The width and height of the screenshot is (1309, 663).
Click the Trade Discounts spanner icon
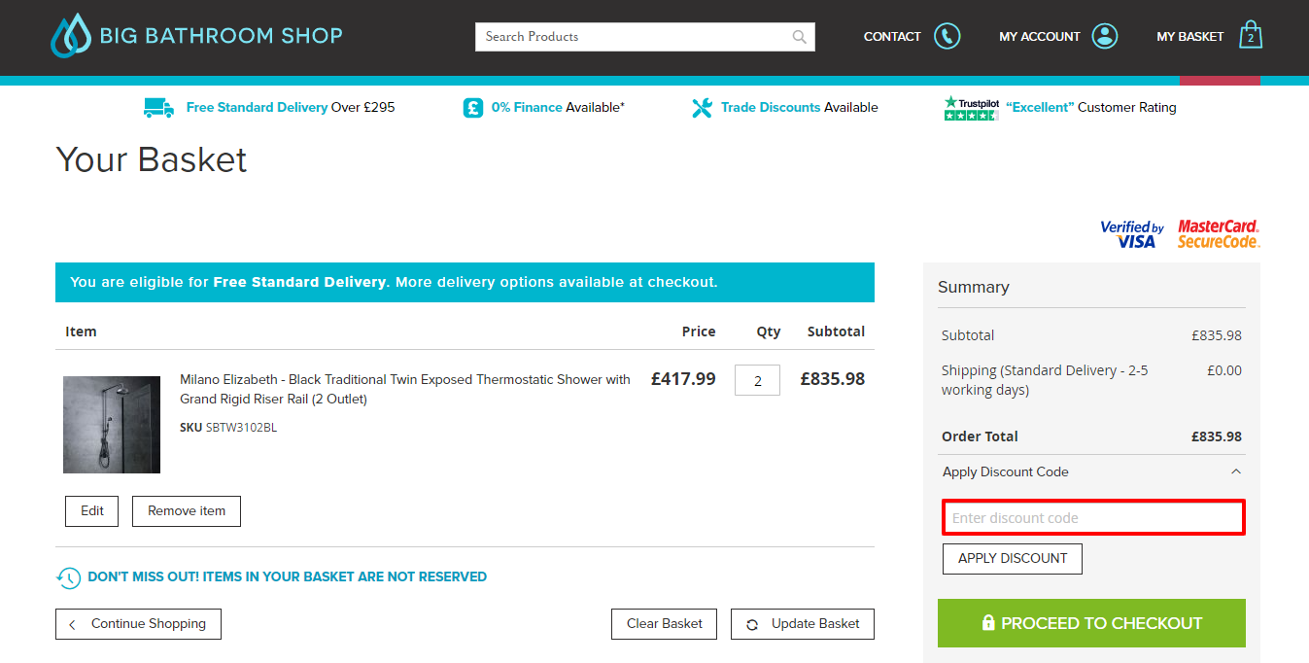(703, 107)
